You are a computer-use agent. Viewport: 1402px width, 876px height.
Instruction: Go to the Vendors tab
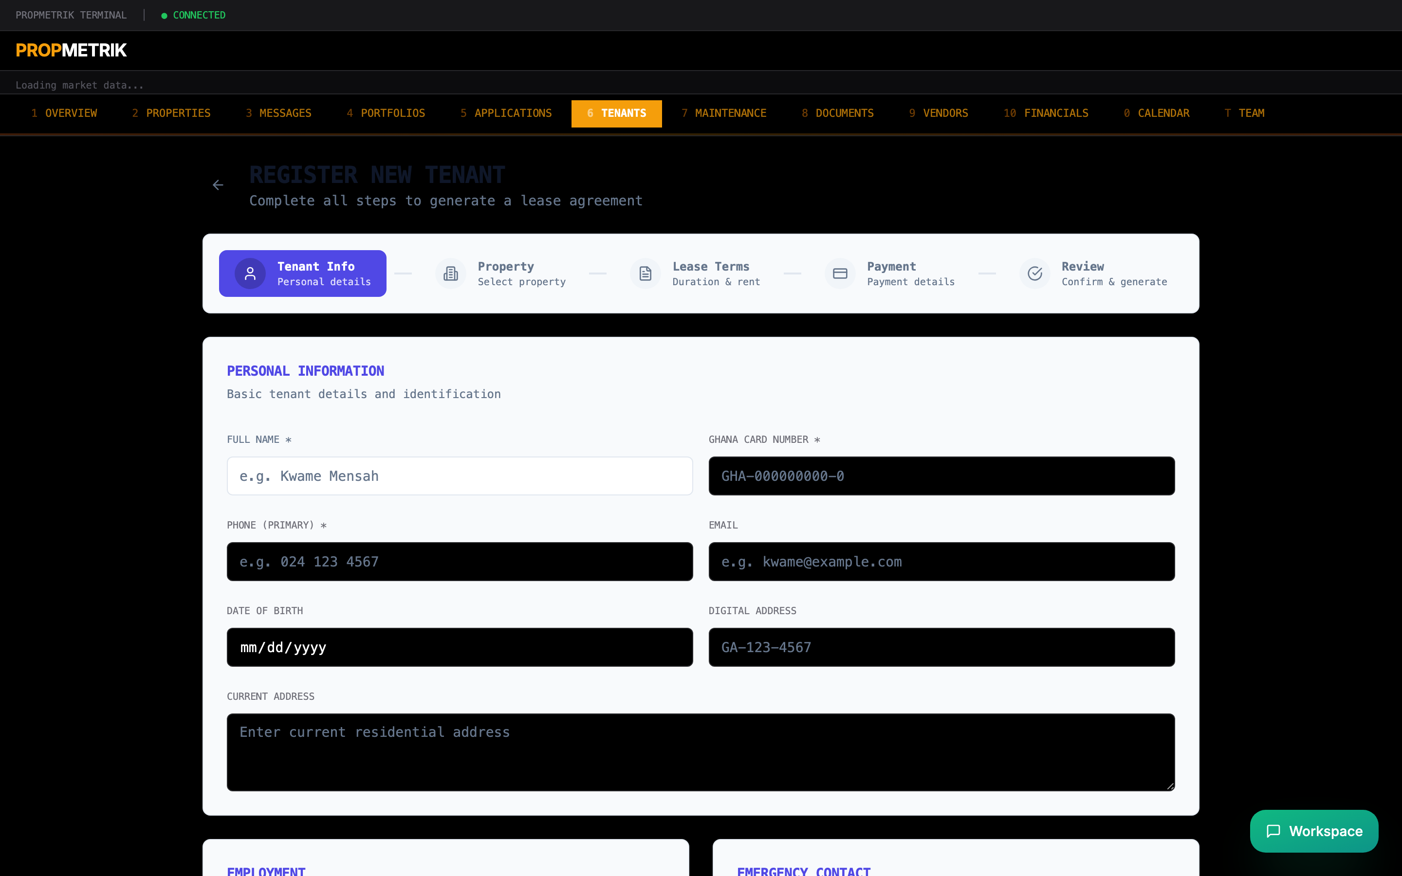coord(939,113)
